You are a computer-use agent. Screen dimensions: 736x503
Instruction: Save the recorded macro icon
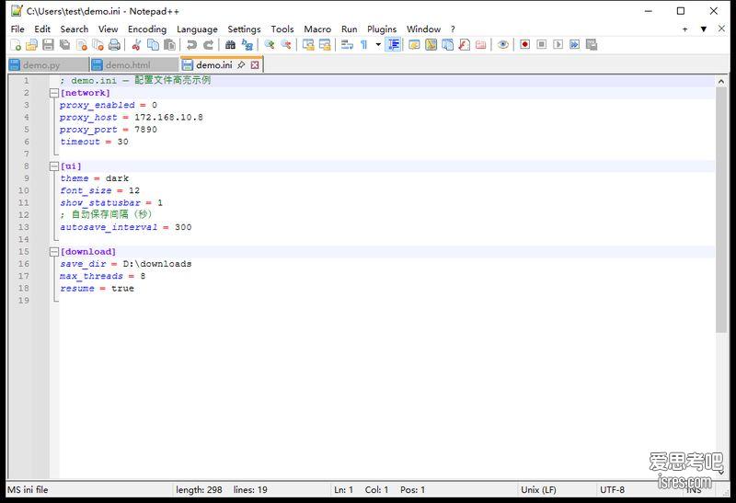[x=592, y=44]
